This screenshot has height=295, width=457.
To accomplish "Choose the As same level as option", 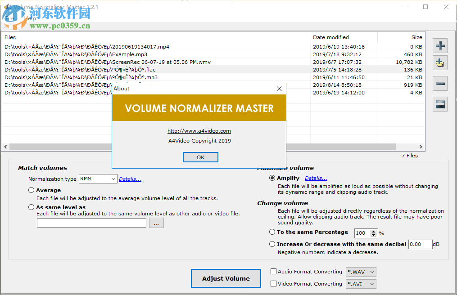I will (31, 207).
